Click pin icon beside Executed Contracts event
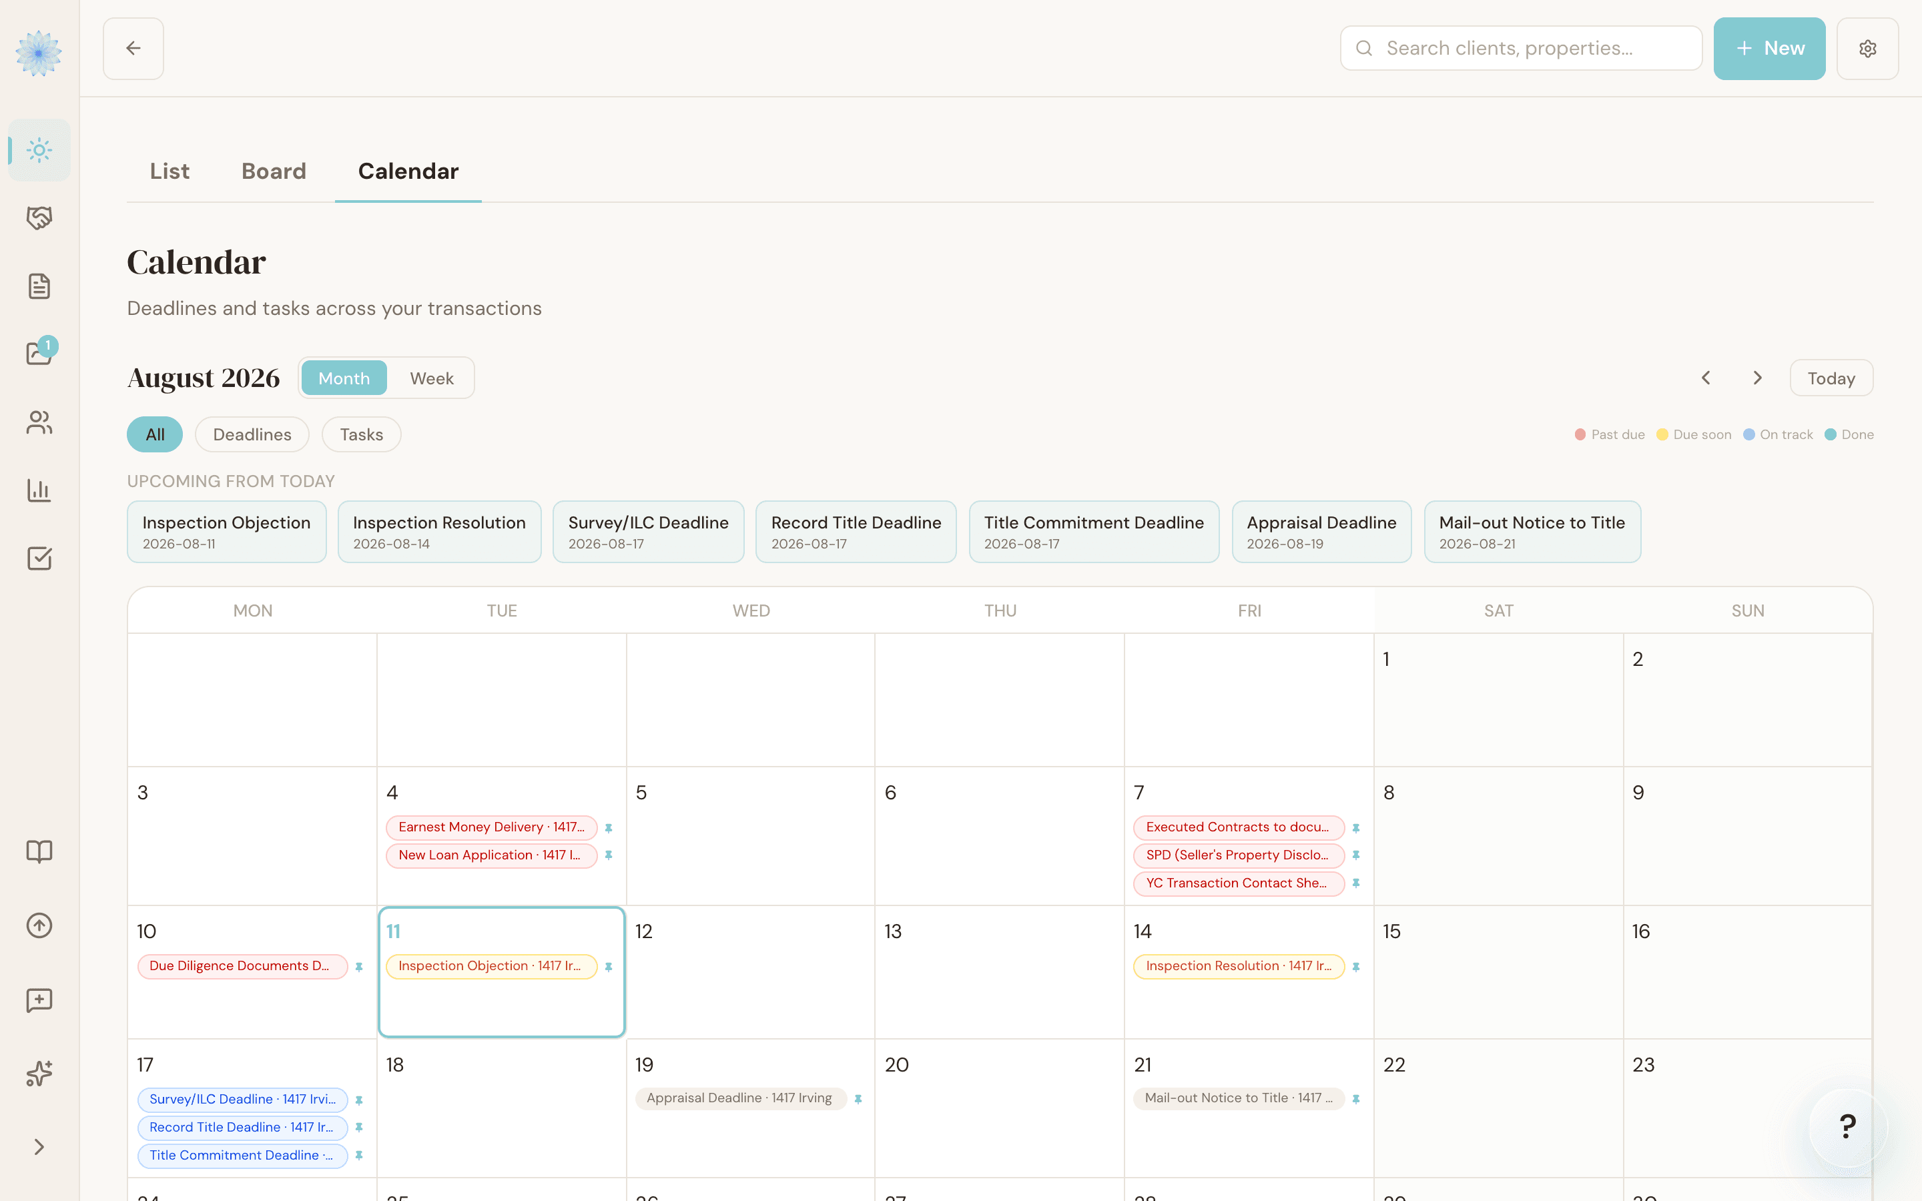The width and height of the screenshot is (1922, 1201). pos(1355,827)
